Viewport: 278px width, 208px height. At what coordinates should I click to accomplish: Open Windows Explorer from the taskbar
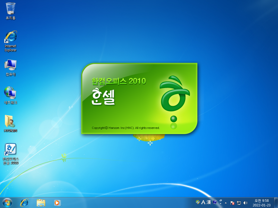(41, 203)
